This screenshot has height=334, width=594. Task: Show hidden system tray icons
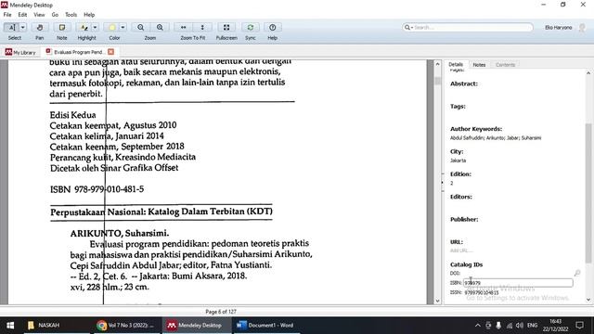pos(478,326)
